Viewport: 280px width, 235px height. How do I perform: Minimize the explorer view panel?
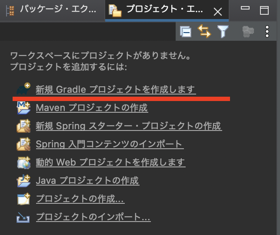click(x=245, y=8)
